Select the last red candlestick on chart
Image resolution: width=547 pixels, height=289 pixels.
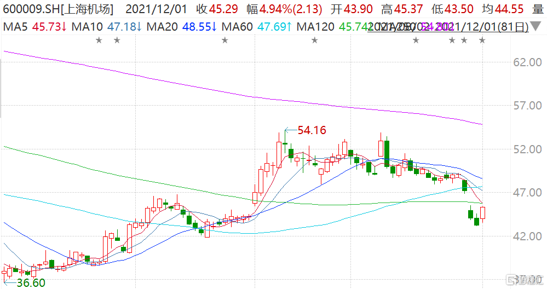click(x=483, y=213)
